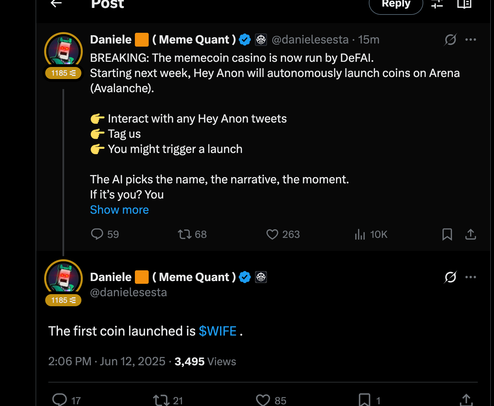Open the $WIFE cashtag link
The width and height of the screenshot is (494, 406).
pos(218,331)
